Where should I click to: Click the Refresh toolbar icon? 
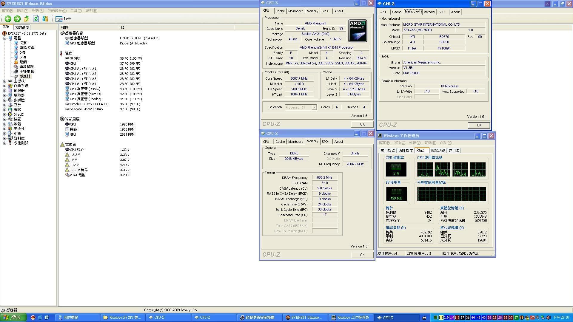pos(36,19)
